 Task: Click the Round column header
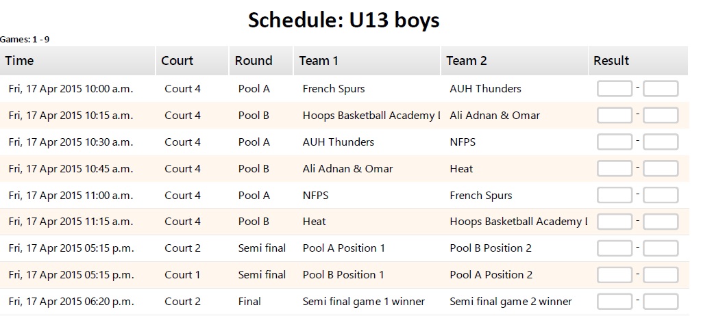coord(254,61)
